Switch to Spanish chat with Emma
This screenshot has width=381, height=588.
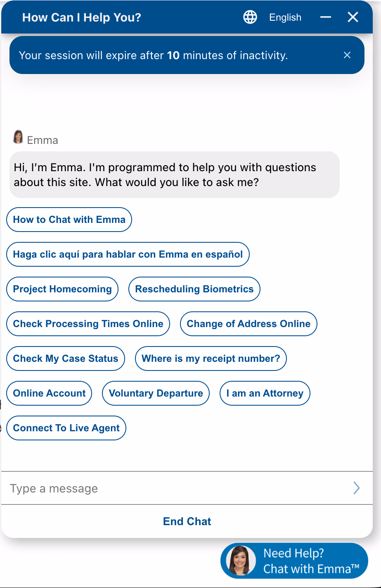[x=128, y=254]
